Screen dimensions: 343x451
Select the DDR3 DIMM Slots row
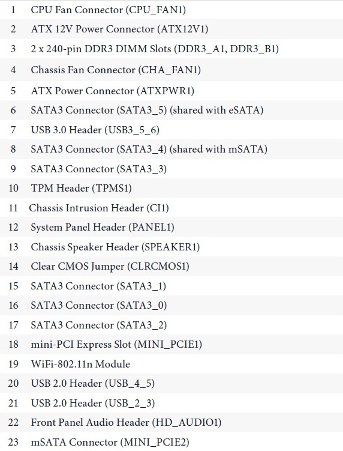click(171, 49)
